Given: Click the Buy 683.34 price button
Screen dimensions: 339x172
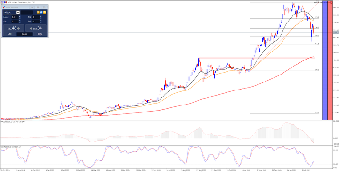Looking at the screenshot, I should coord(36,28).
